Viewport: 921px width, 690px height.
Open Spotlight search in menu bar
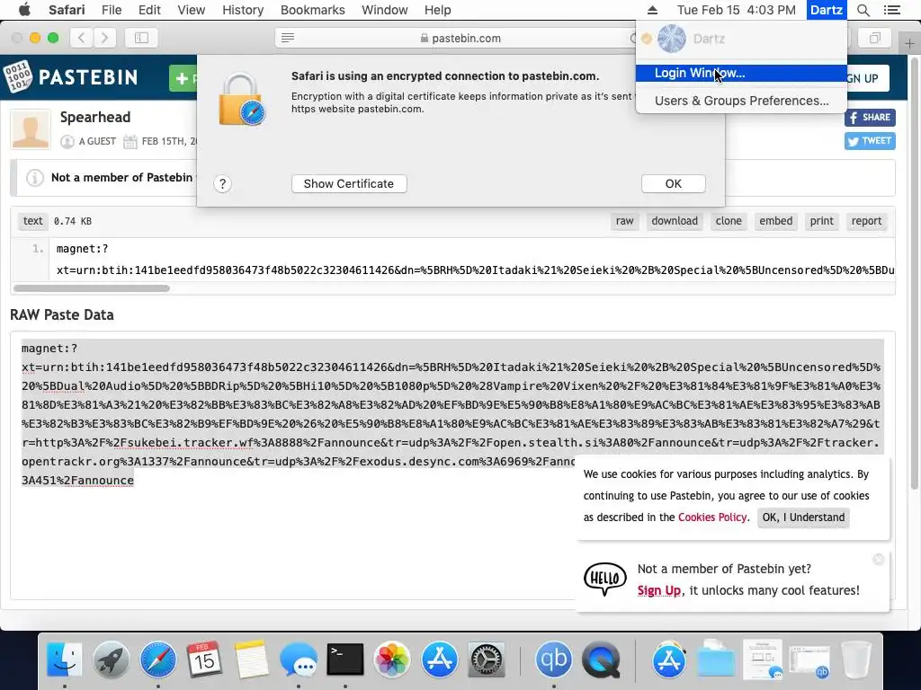click(863, 10)
